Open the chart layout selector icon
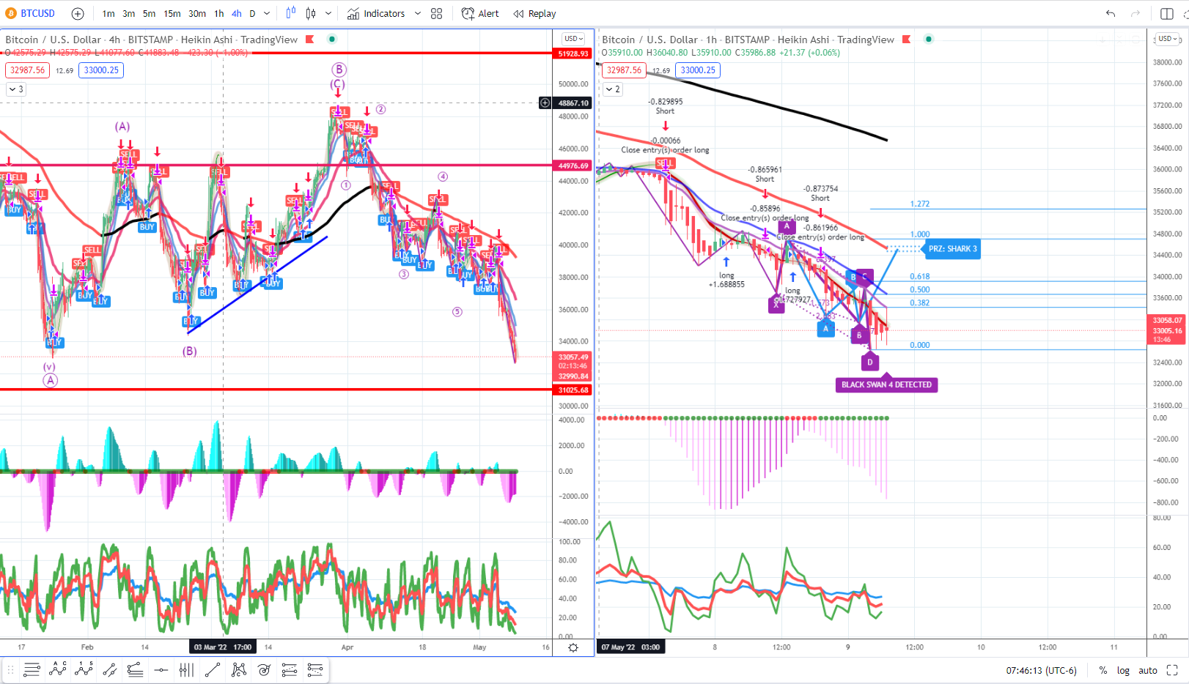The image size is (1189, 684). [x=1167, y=13]
